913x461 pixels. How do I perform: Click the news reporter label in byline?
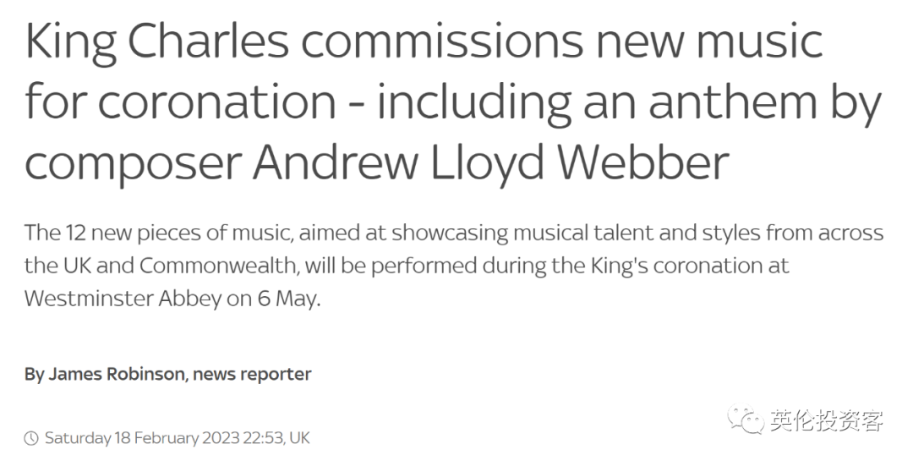coord(252,374)
